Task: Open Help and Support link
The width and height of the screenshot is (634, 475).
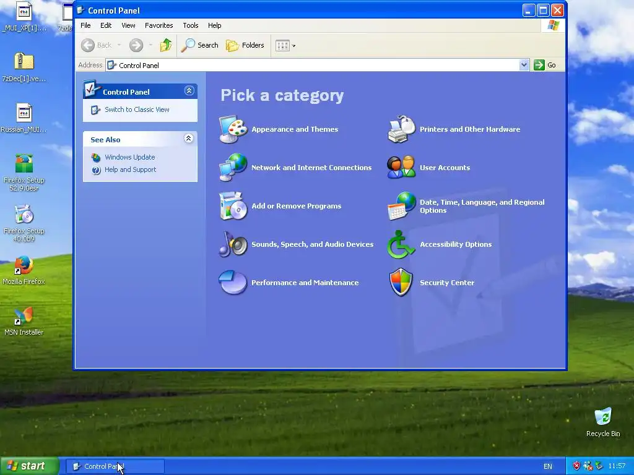Action: 130,169
